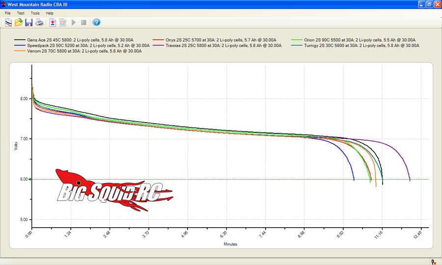Click the greyed checklist toolbar icon
The width and height of the screenshot is (442, 265).
point(63,22)
